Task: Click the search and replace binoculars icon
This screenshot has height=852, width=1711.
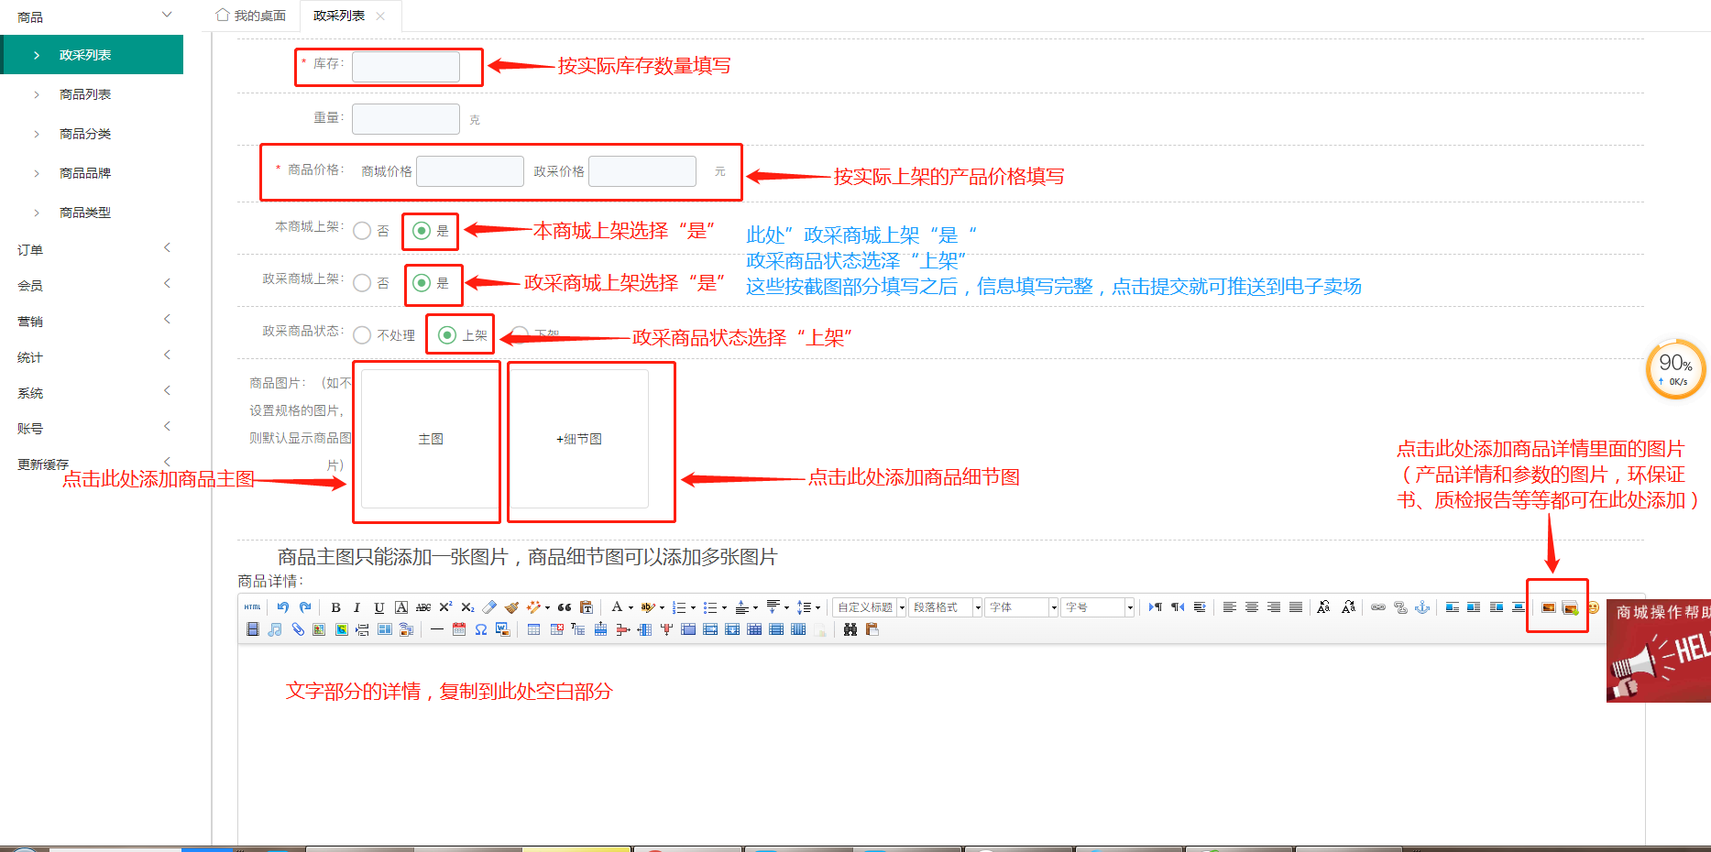Action: tap(850, 629)
